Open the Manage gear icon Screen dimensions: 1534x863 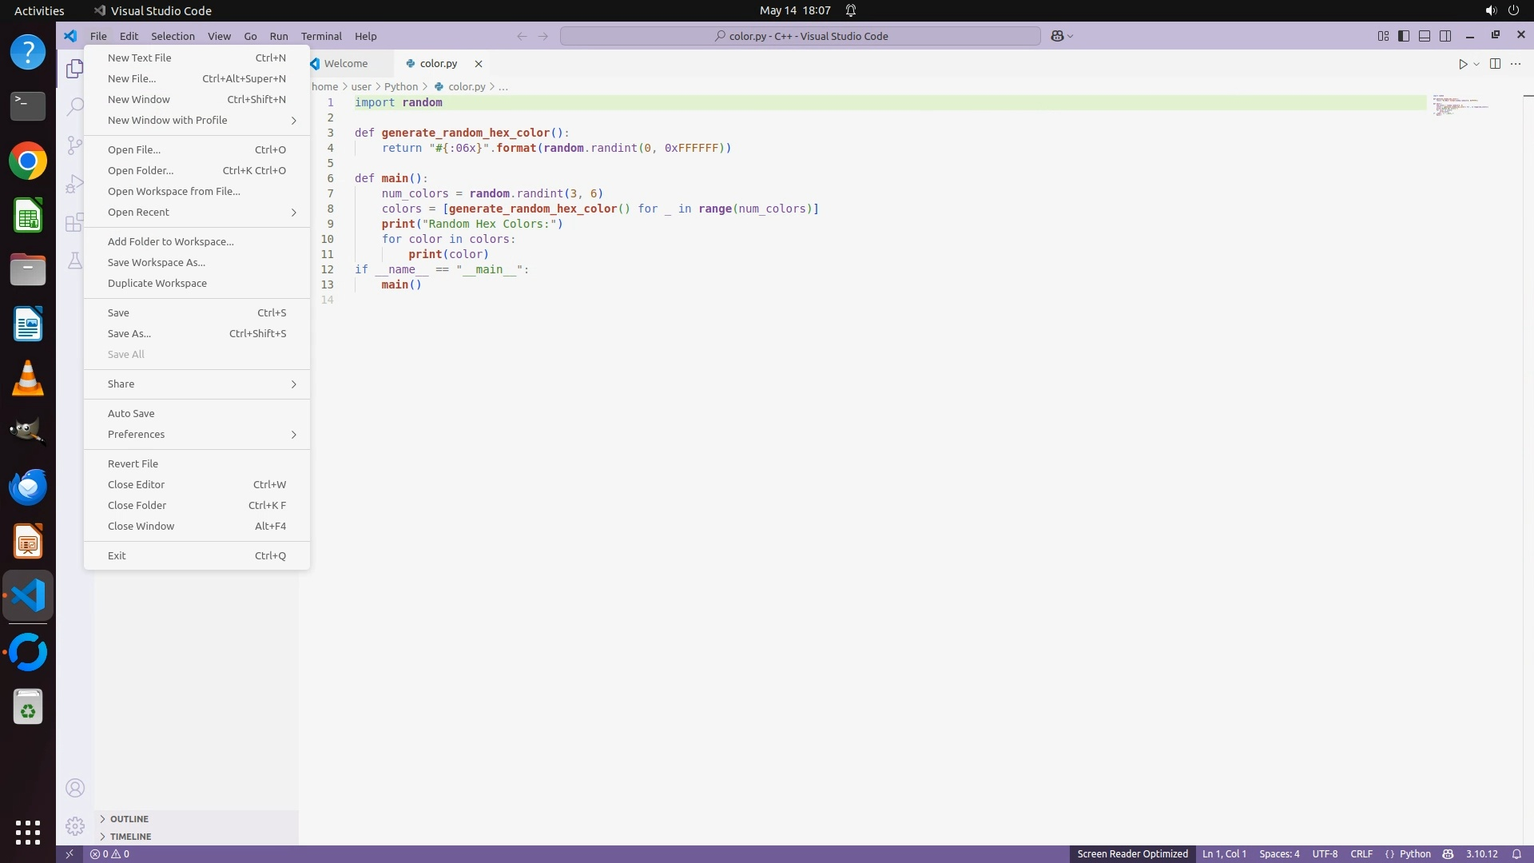tap(74, 825)
